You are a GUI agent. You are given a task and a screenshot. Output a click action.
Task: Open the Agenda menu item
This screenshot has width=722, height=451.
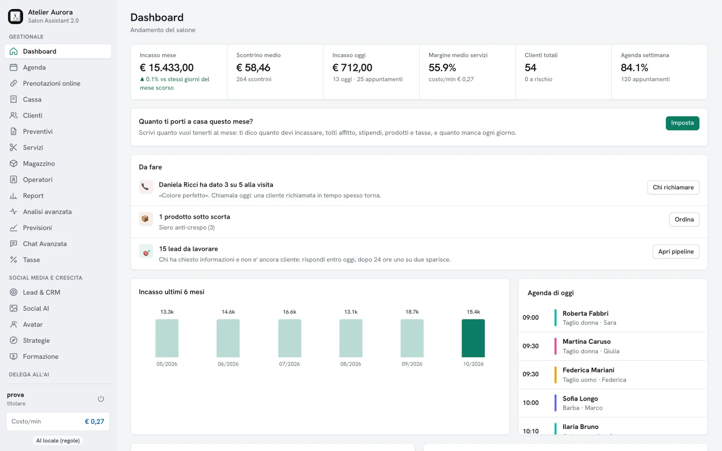pyautogui.click(x=58, y=67)
